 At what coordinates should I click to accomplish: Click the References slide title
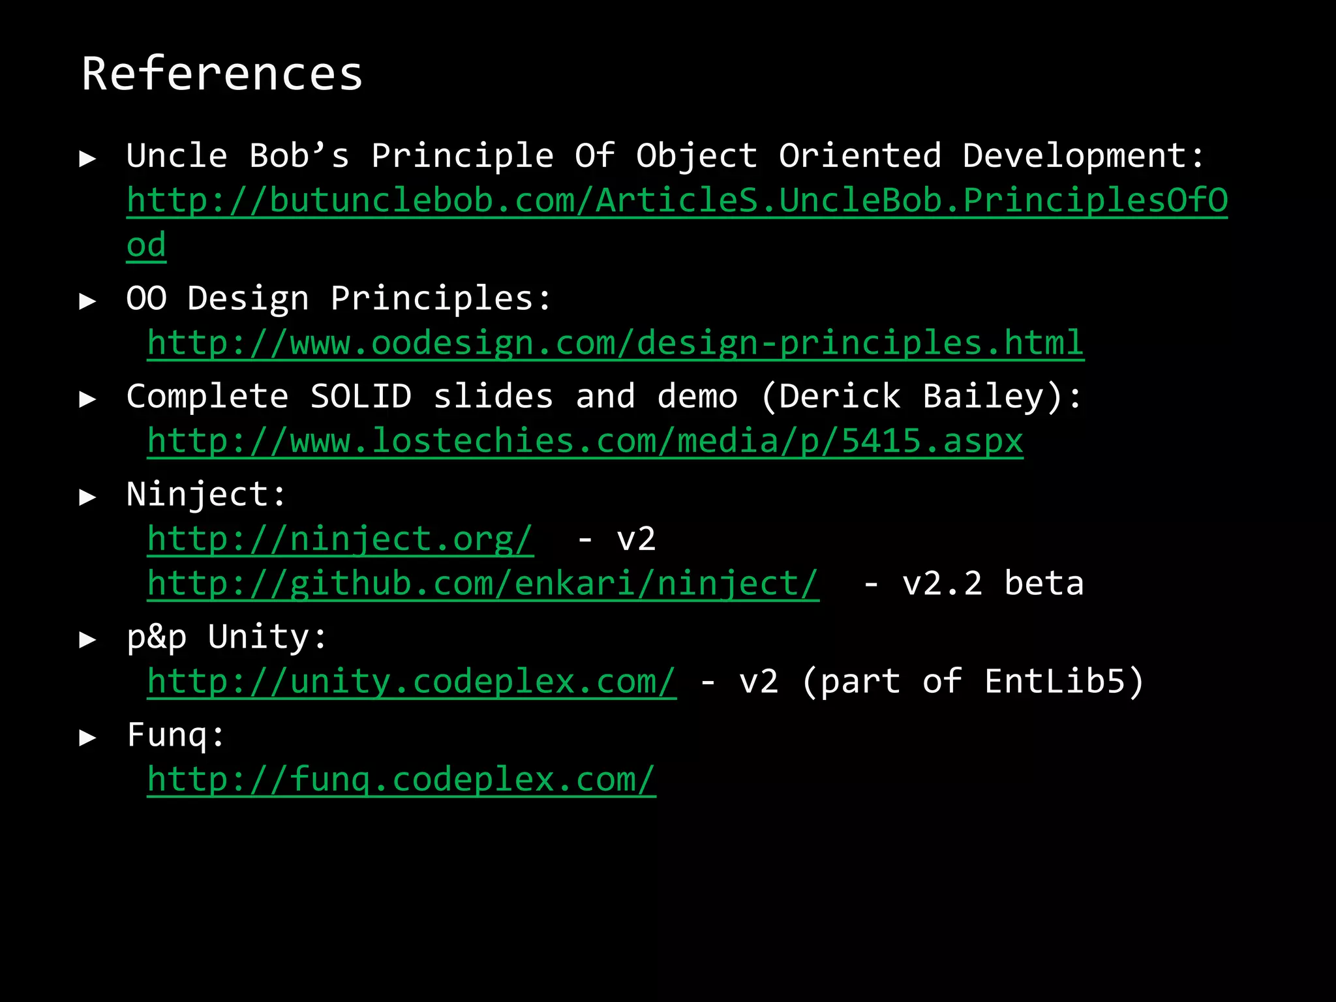(222, 73)
